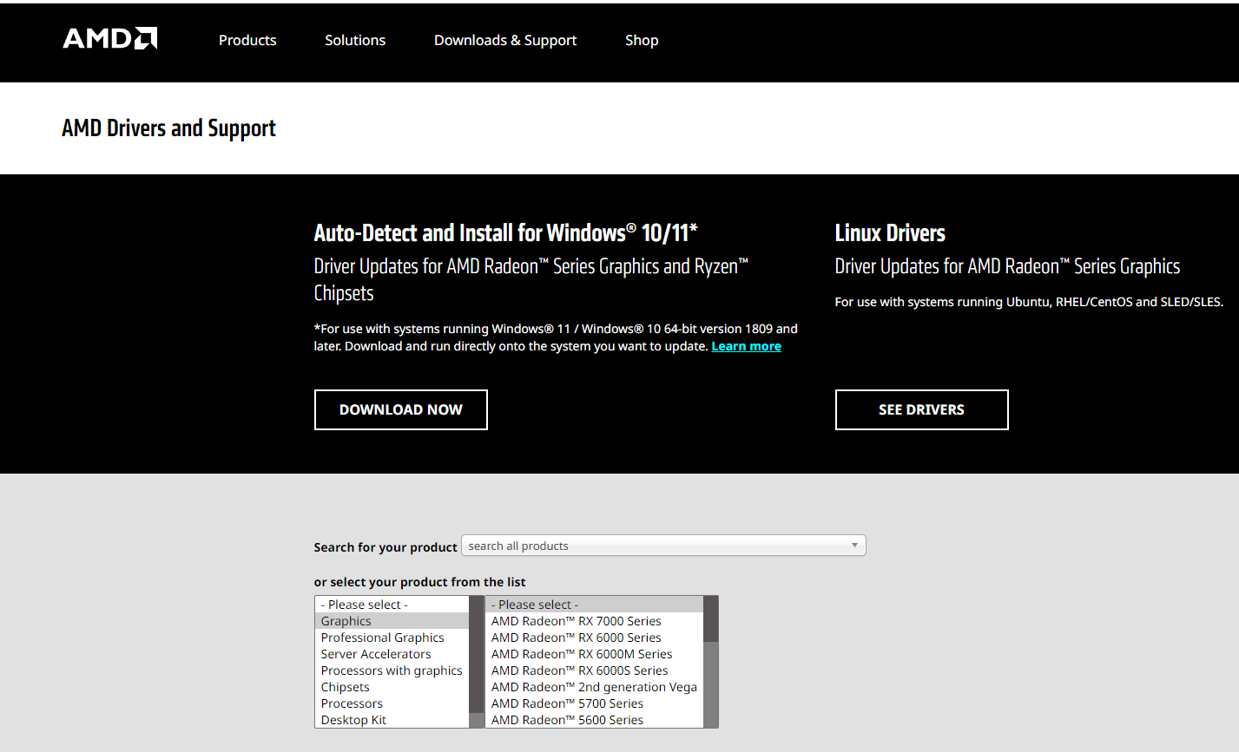Choose AMD Radeon 5600 Series
The image size is (1239, 752).
[x=594, y=720]
